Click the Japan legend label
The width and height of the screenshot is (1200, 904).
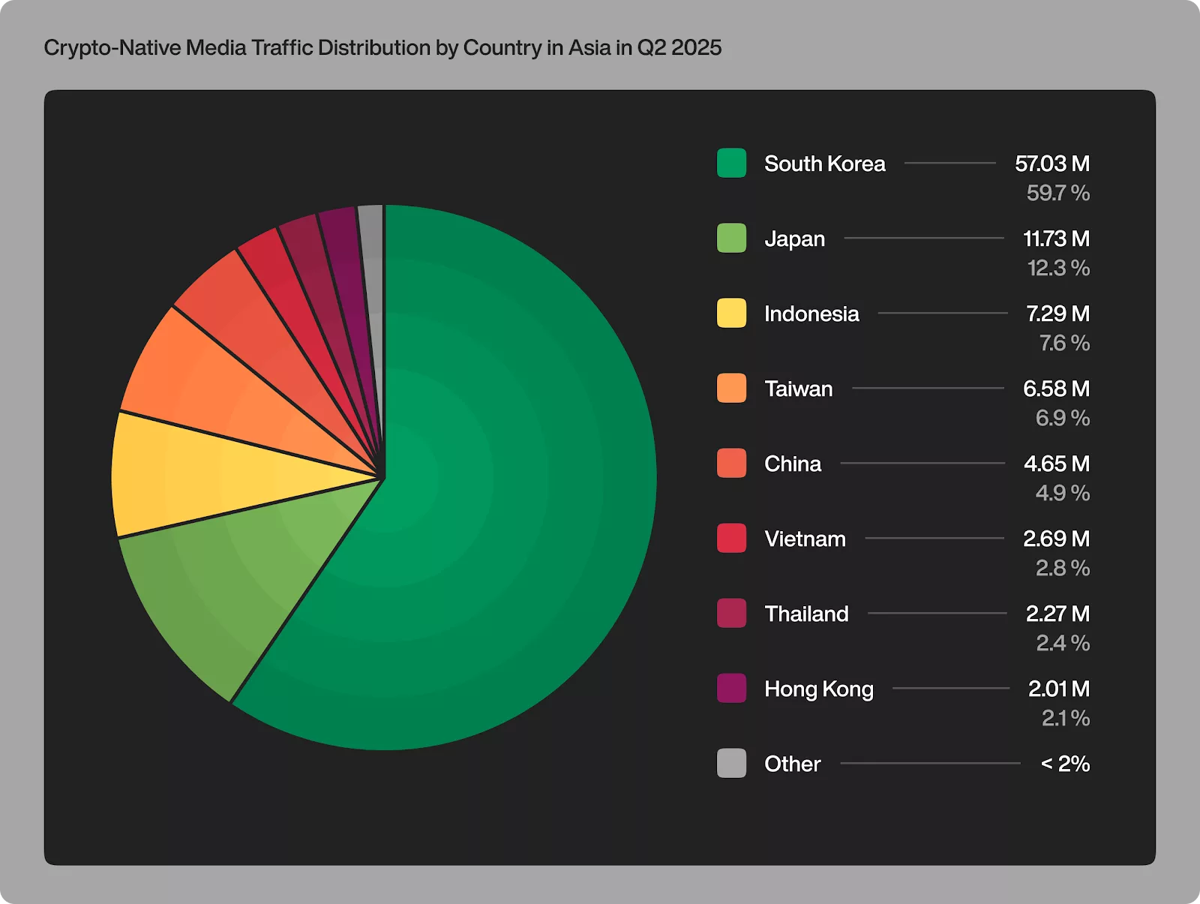793,239
